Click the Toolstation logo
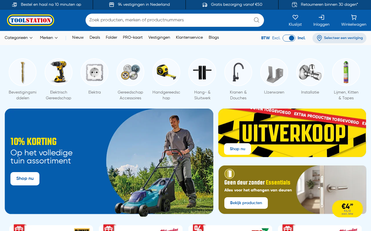371x231 pixels. click(30, 20)
